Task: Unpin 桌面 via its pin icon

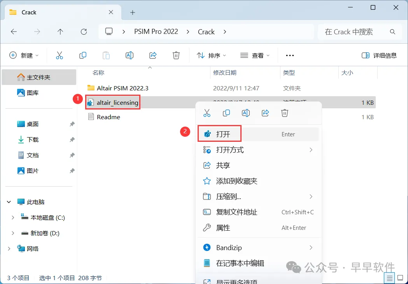Action: (72, 124)
